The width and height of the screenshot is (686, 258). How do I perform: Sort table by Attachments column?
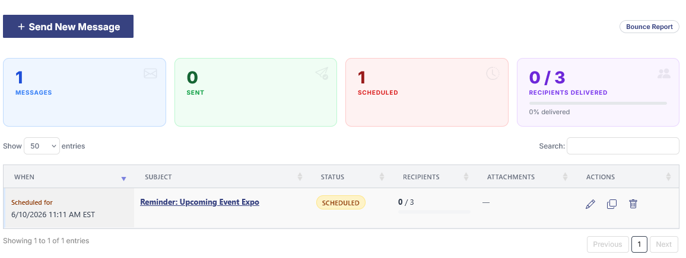[x=565, y=177]
